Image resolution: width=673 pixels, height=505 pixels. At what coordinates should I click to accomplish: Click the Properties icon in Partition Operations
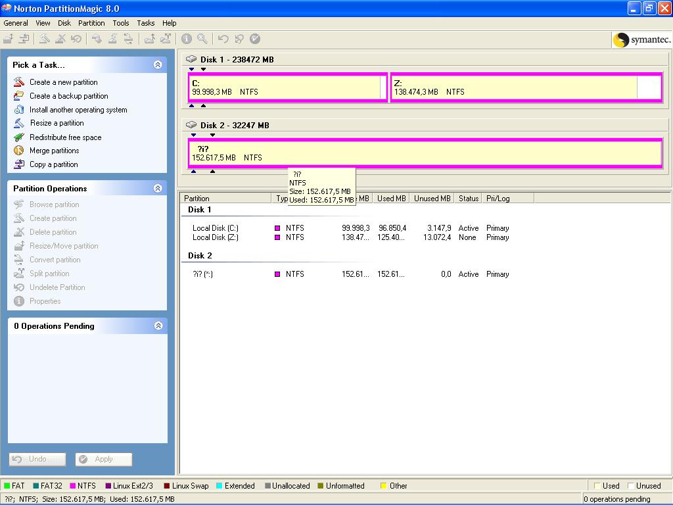[19, 301]
